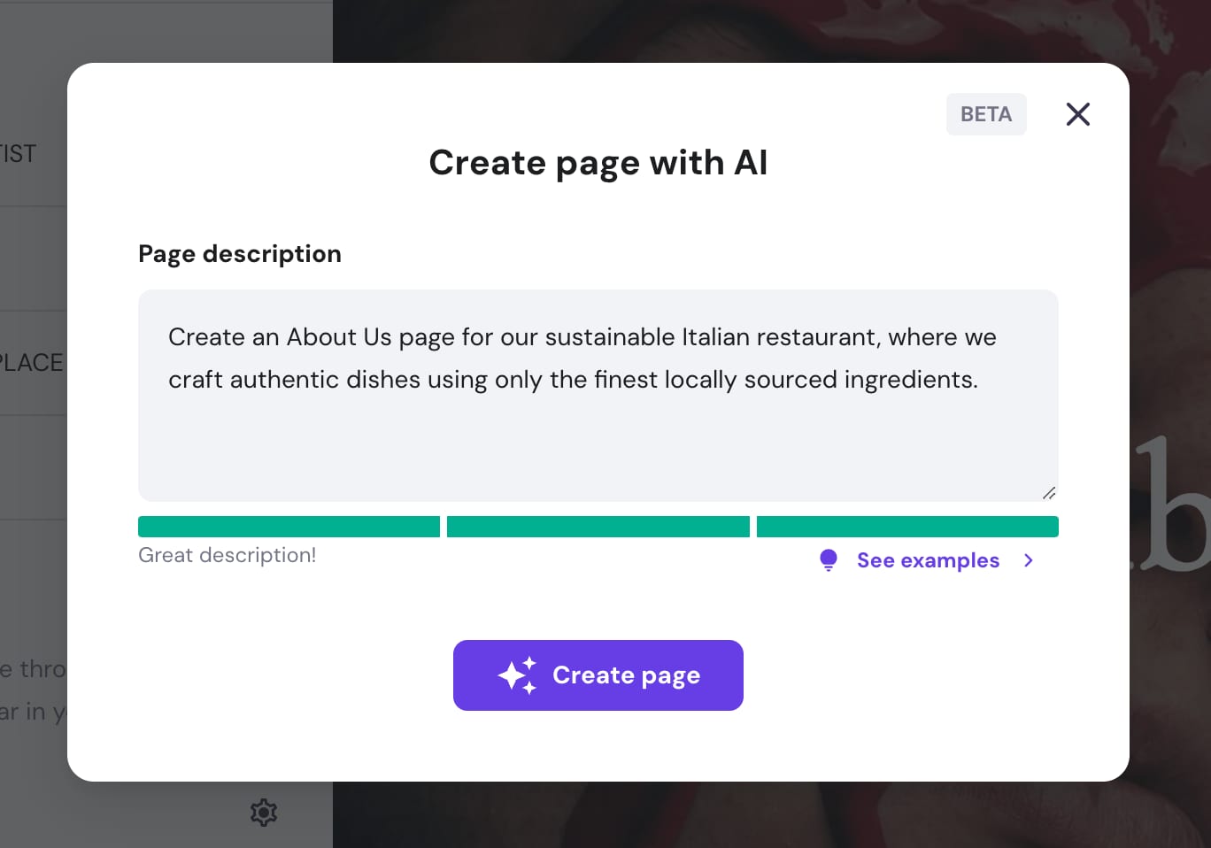Click the Great description! feedback label
Viewport: 1211px width, 848px height.
[227, 555]
